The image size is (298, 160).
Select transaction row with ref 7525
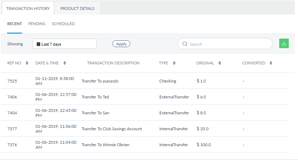(12, 81)
